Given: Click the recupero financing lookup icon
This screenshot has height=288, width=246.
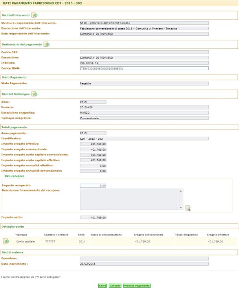Looking at the screenshot, I should pyautogui.click(x=188, y=208).
